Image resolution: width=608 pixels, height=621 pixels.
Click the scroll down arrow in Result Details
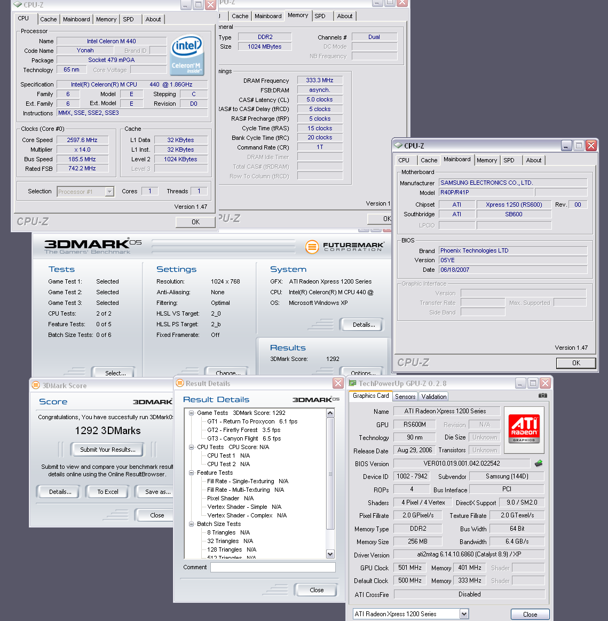tap(330, 554)
